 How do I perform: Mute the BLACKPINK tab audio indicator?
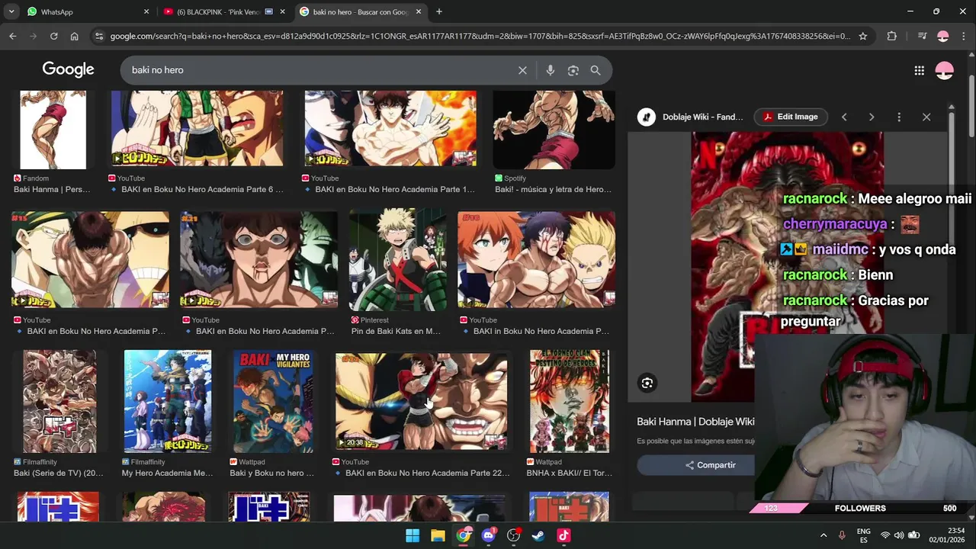coord(269,11)
